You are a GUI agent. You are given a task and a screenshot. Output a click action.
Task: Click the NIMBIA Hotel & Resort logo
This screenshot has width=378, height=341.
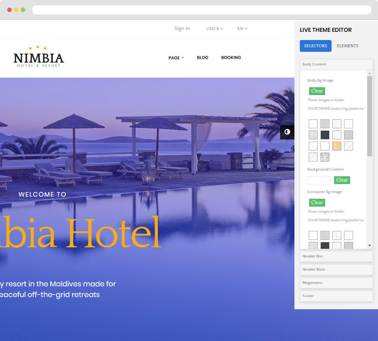pos(39,57)
